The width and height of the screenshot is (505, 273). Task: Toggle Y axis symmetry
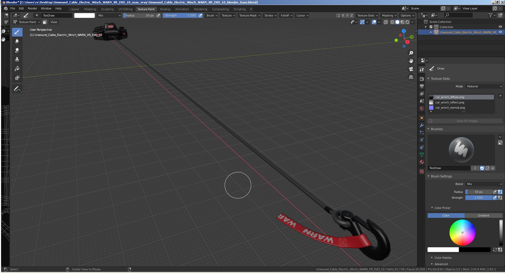click(x=347, y=15)
